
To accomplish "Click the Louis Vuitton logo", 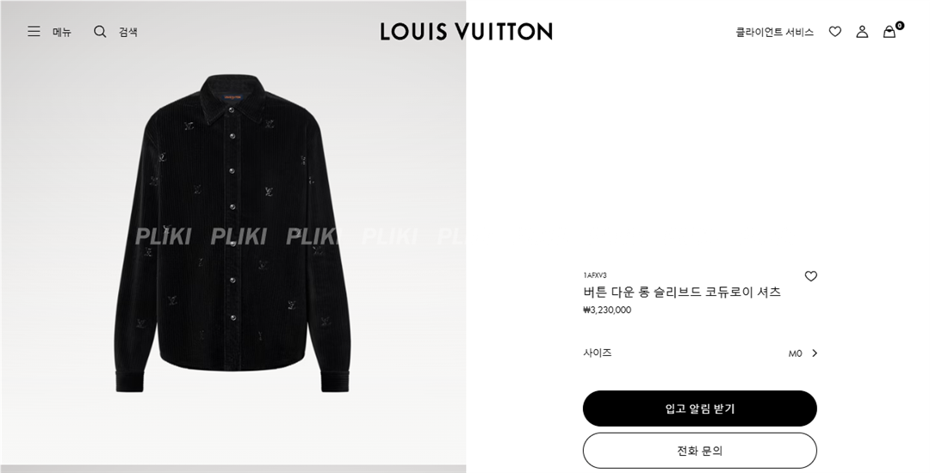I will click(466, 31).
